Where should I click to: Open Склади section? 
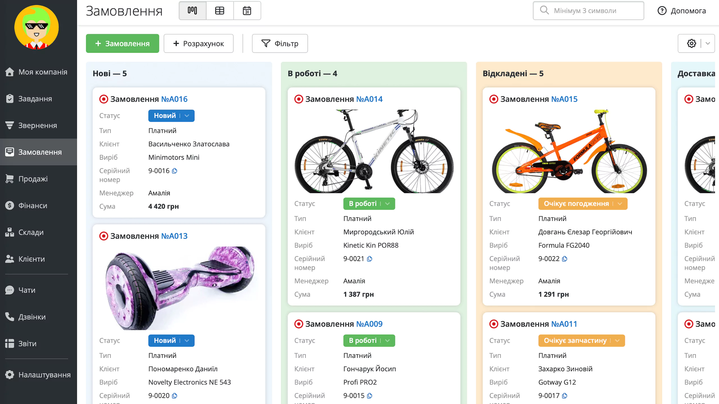(x=38, y=232)
